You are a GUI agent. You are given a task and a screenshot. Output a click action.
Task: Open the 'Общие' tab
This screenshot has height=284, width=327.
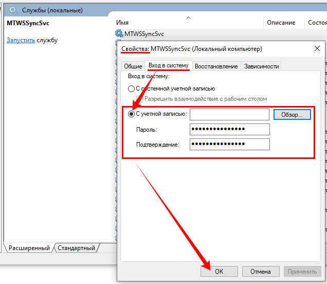(133, 66)
